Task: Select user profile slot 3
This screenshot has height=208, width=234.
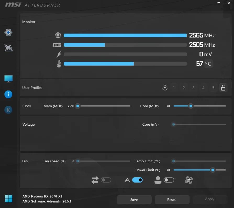Action: (x=193, y=88)
